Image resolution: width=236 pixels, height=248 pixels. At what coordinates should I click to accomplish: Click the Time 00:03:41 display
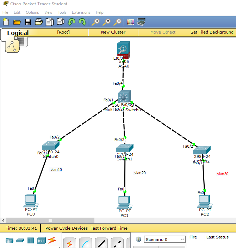pyautogui.click(x=21, y=228)
